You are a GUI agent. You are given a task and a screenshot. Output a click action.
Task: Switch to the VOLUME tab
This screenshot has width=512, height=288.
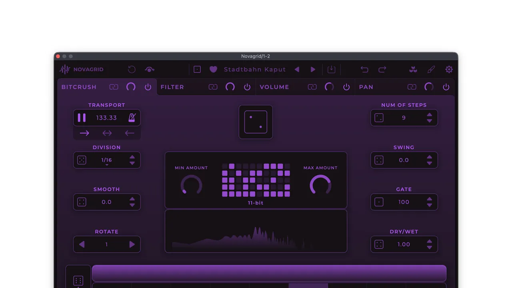coord(274,87)
